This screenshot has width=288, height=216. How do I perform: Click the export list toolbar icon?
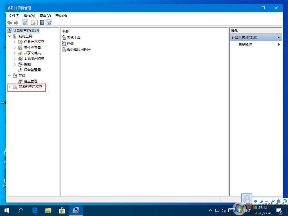click(x=33, y=22)
